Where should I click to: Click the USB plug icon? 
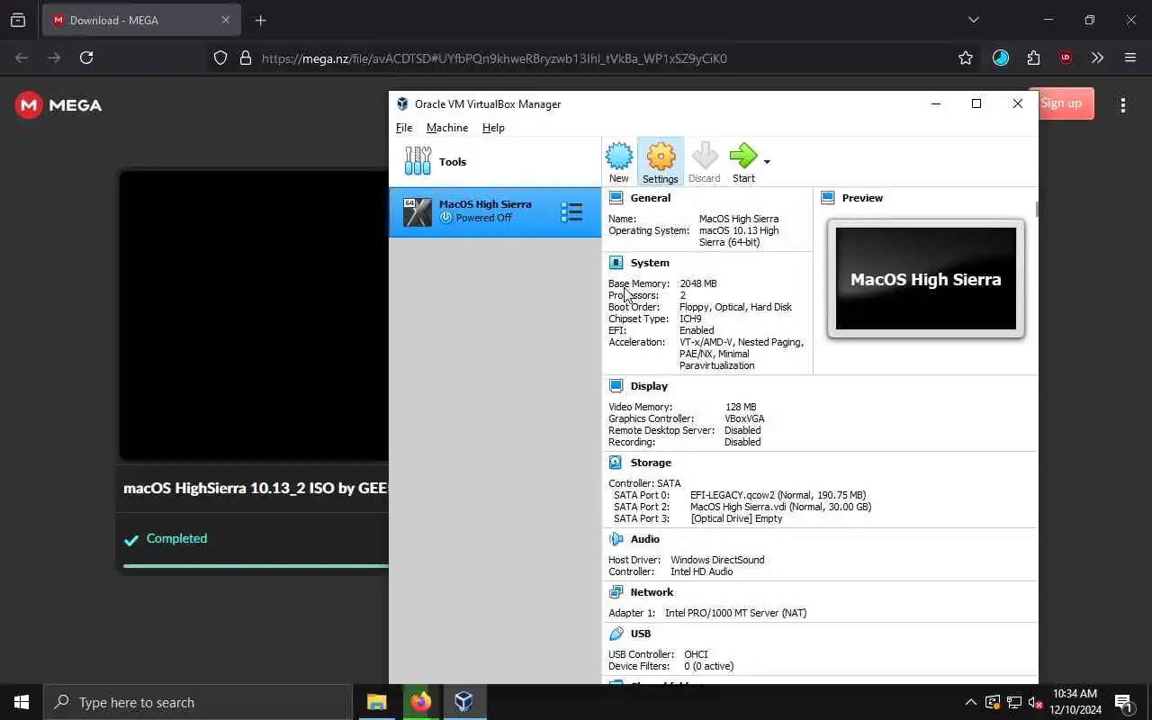click(x=616, y=634)
